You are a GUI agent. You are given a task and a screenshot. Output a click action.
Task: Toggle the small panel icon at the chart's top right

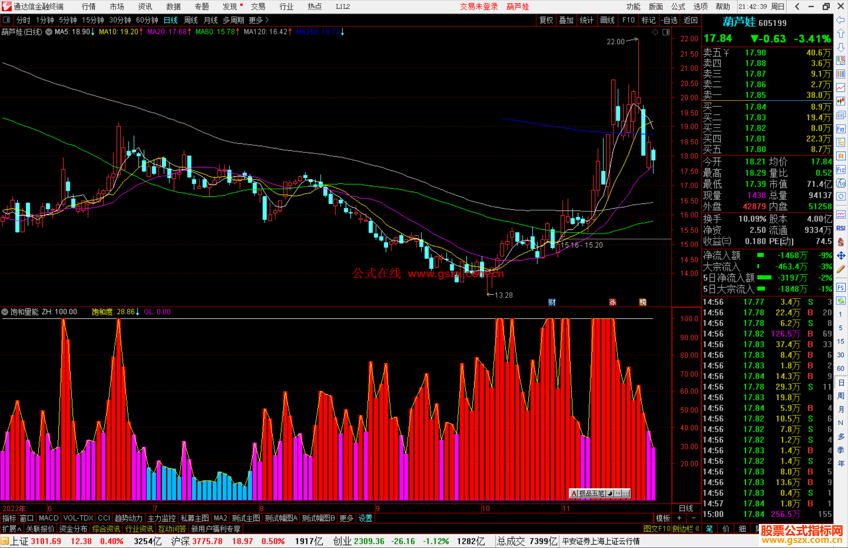click(666, 32)
